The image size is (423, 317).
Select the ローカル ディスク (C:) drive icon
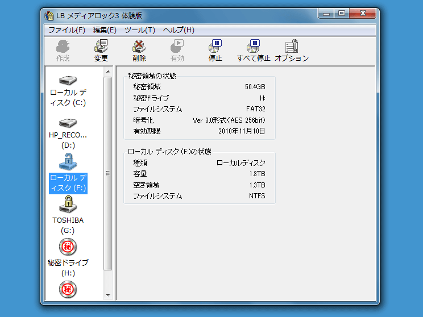[68, 80]
